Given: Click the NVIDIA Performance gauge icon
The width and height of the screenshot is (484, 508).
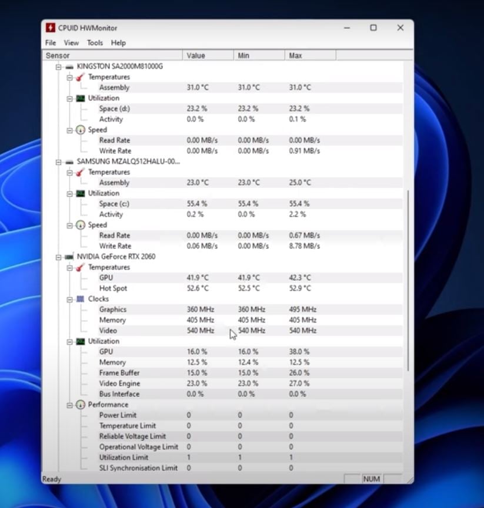Looking at the screenshot, I should [x=81, y=405].
